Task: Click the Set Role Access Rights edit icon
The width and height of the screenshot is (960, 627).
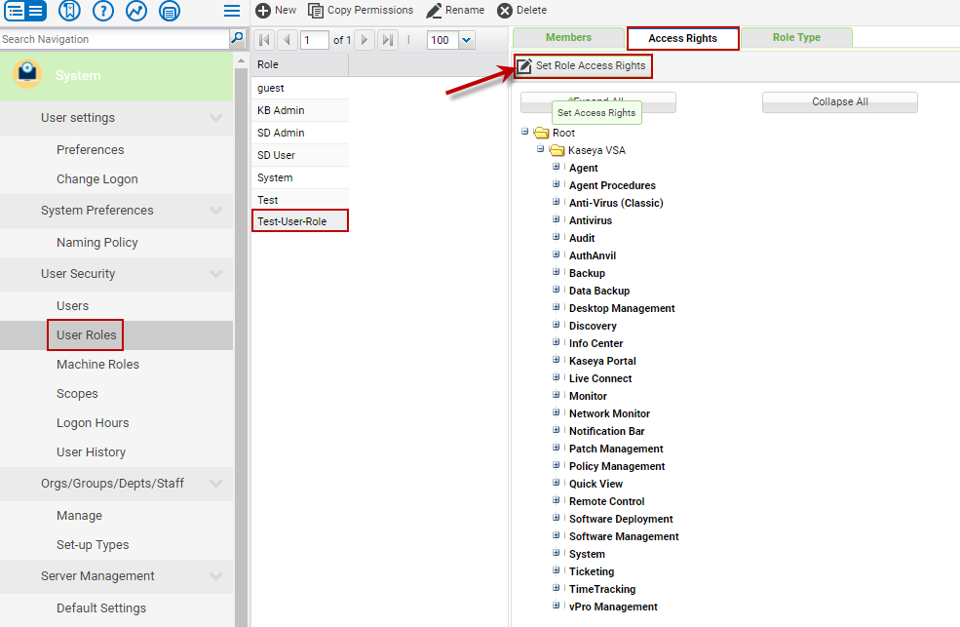Action: (524, 65)
